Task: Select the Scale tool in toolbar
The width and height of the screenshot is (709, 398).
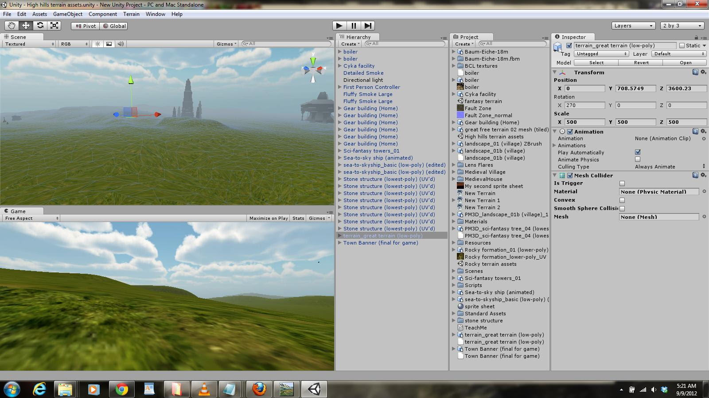Action: tap(54, 26)
